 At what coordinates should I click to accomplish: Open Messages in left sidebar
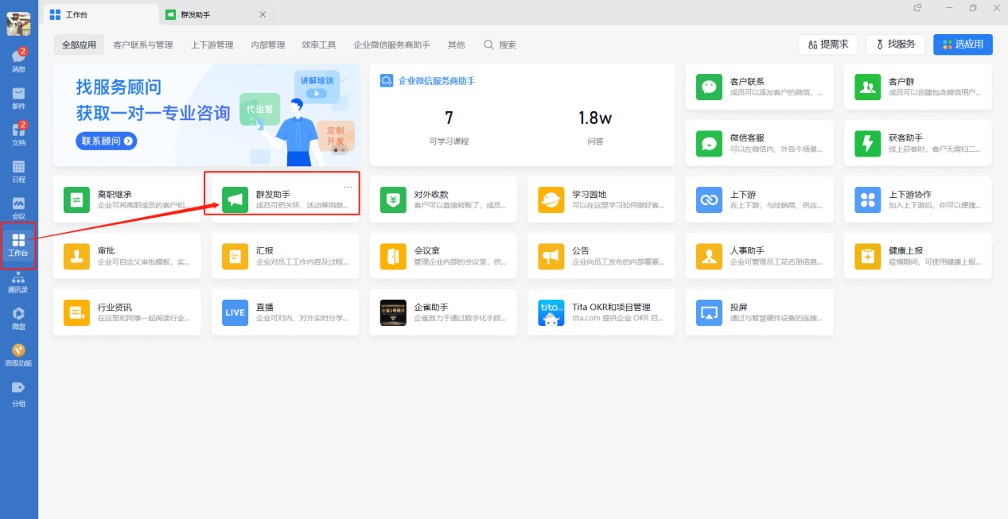coord(18,60)
